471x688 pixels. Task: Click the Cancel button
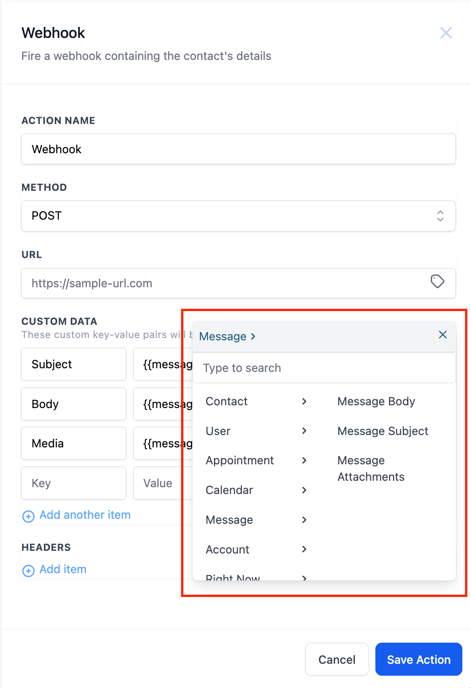pyautogui.click(x=337, y=659)
